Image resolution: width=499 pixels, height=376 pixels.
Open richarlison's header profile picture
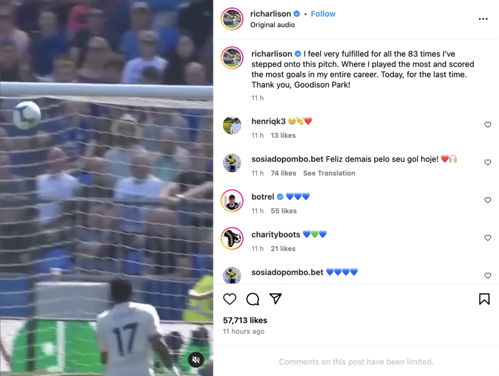[232, 19]
